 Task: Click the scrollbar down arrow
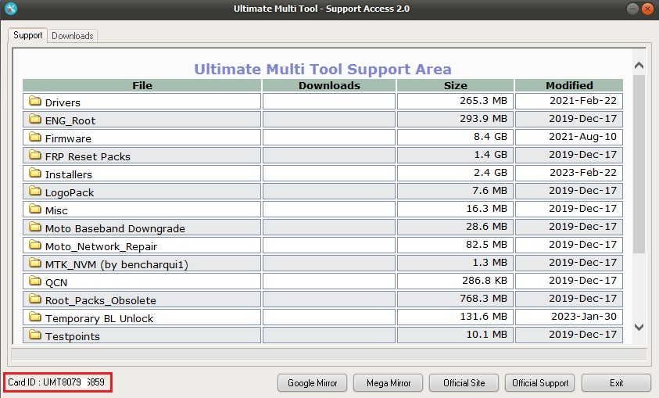click(x=639, y=327)
